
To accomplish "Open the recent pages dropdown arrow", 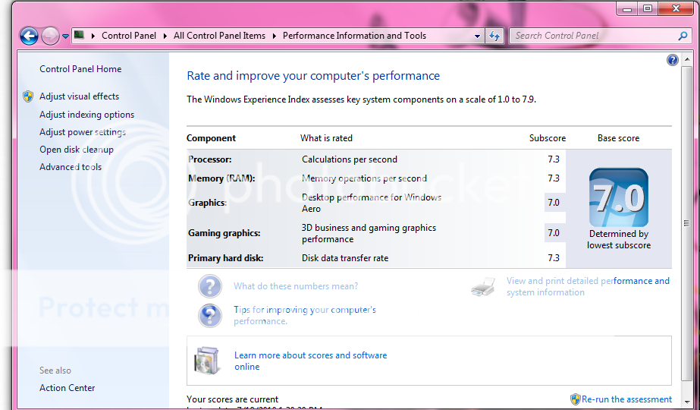I will tap(65, 36).
